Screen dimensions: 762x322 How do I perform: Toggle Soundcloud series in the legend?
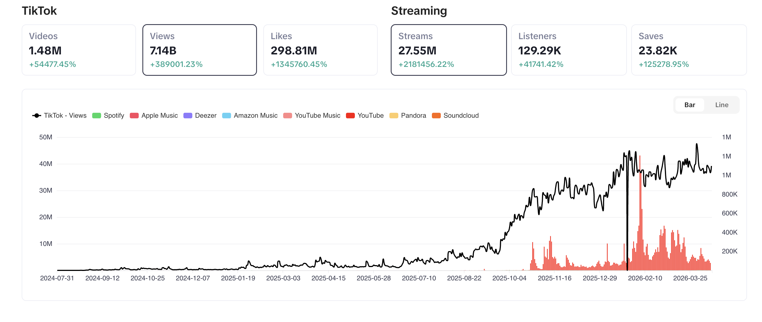455,115
